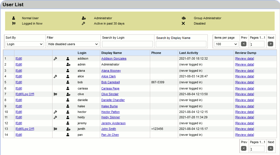Click the wrench icon in hector's row
280x155 pixels.
[55, 112]
